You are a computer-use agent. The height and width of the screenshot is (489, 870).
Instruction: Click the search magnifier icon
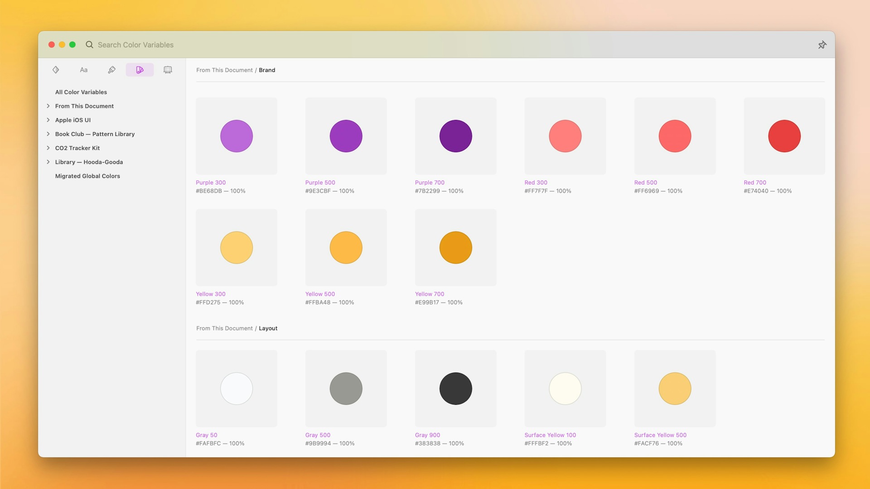(89, 45)
